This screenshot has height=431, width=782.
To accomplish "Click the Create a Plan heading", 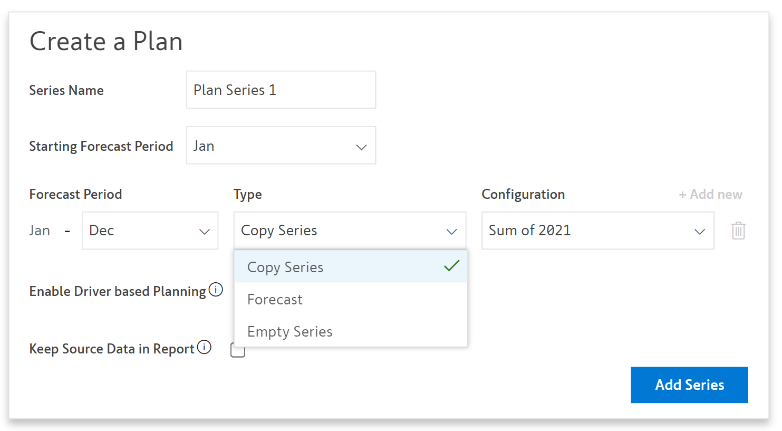I will [106, 41].
